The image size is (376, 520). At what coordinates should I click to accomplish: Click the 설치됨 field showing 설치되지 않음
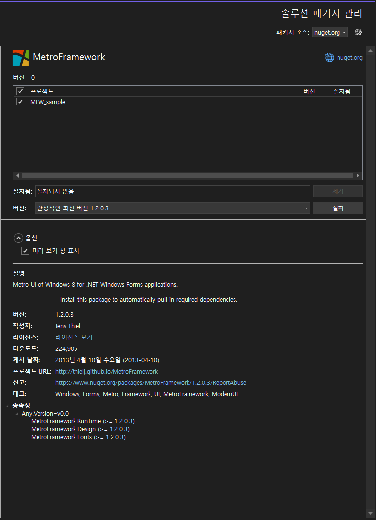tap(173, 191)
